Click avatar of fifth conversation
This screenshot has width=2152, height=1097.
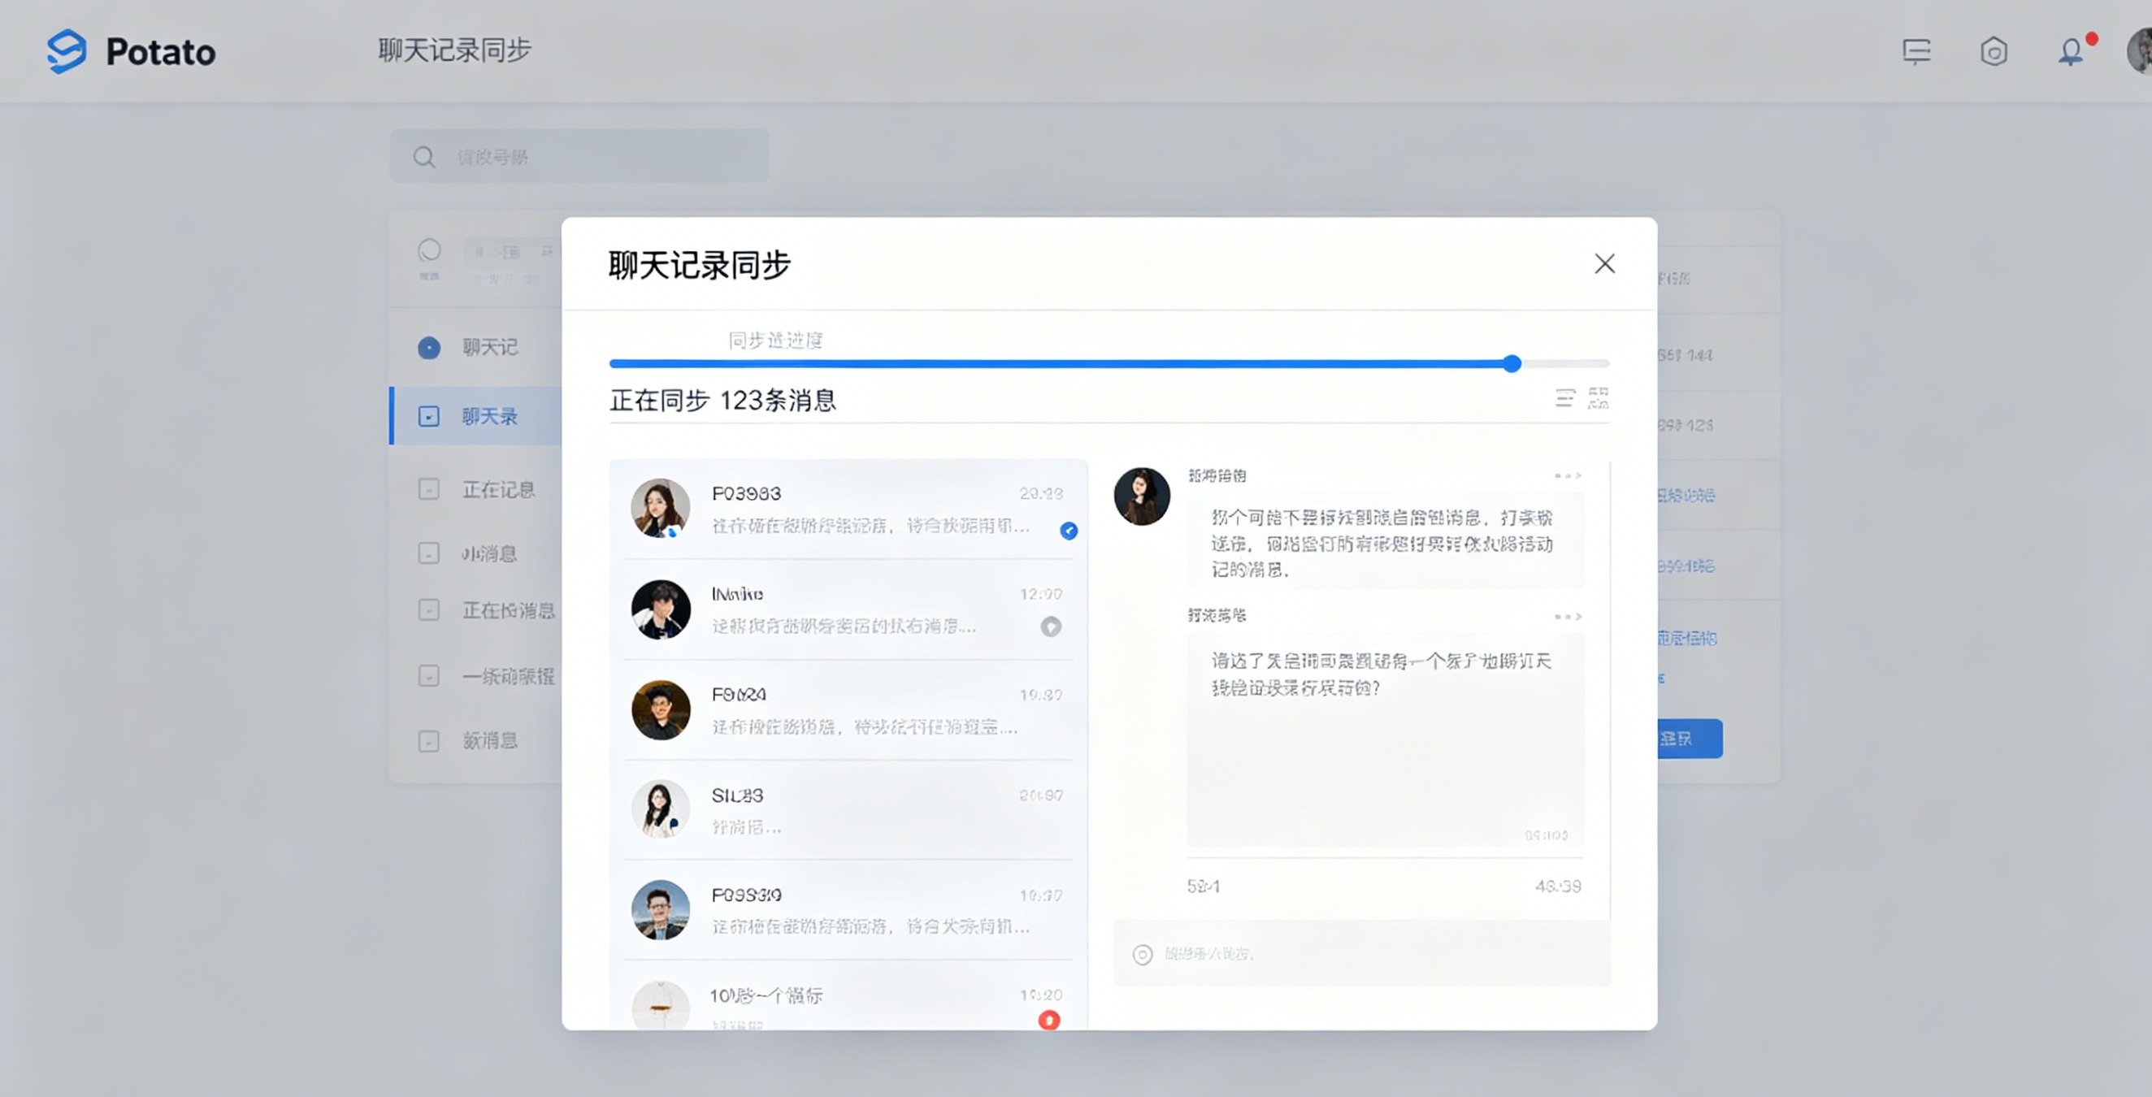click(x=661, y=910)
